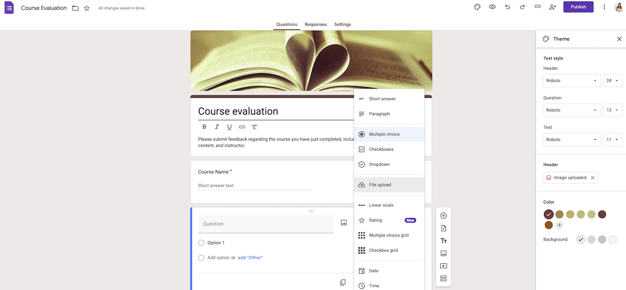Add a custom theme color
626x290 pixels.
pyautogui.click(x=559, y=225)
